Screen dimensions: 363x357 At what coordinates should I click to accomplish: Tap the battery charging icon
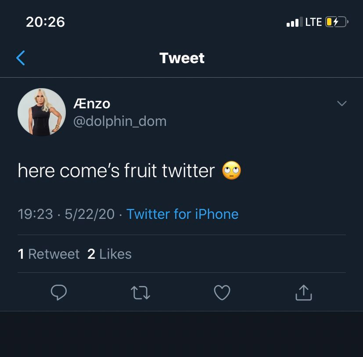(x=336, y=22)
